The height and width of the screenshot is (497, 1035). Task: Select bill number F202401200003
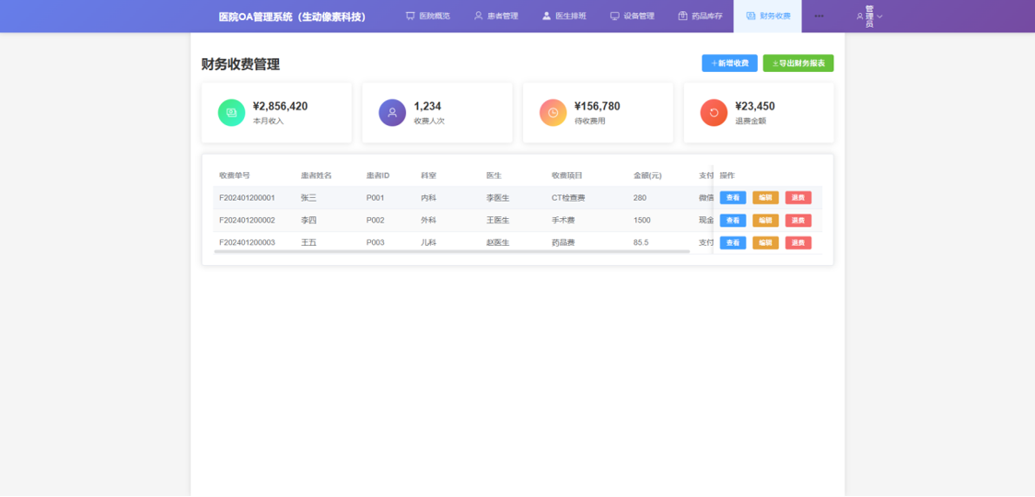(247, 242)
